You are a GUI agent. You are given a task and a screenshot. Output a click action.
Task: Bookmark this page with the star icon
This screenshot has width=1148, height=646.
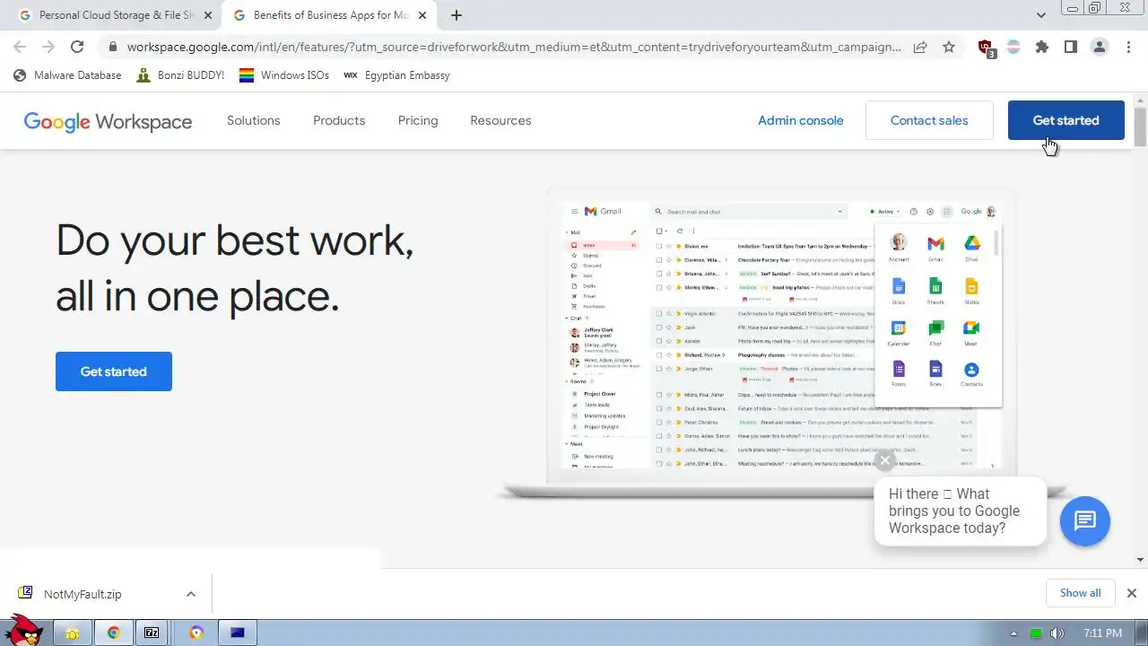point(949,47)
